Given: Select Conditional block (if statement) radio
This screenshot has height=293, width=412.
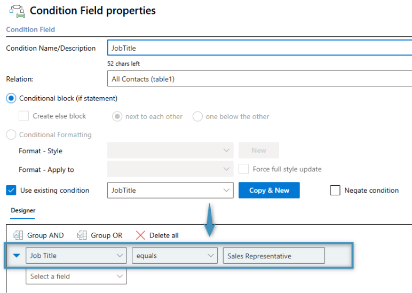Looking at the screenshot, I should (11, 98).
